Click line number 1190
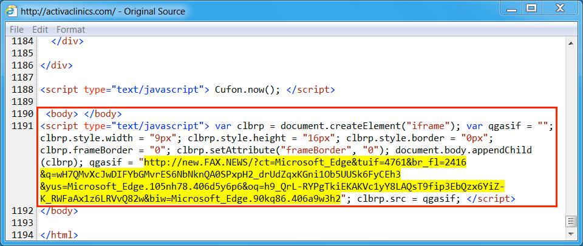Image resolution: width=583 pixels, height=246 pixels. pos(22,113)
